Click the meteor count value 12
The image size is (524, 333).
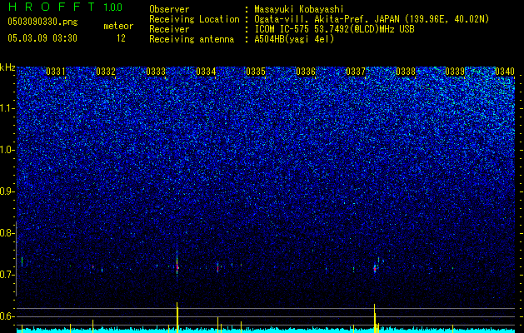pyautogui.click(x=121, y=38)
